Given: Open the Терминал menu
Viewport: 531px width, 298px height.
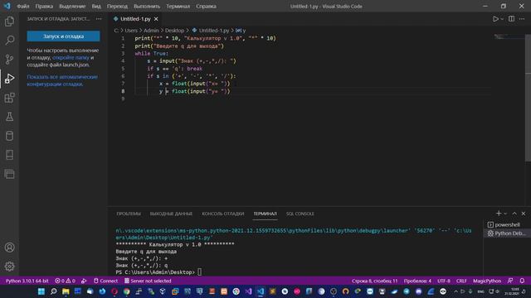Looking at the screenshot, I should click(x=178, y=6).
